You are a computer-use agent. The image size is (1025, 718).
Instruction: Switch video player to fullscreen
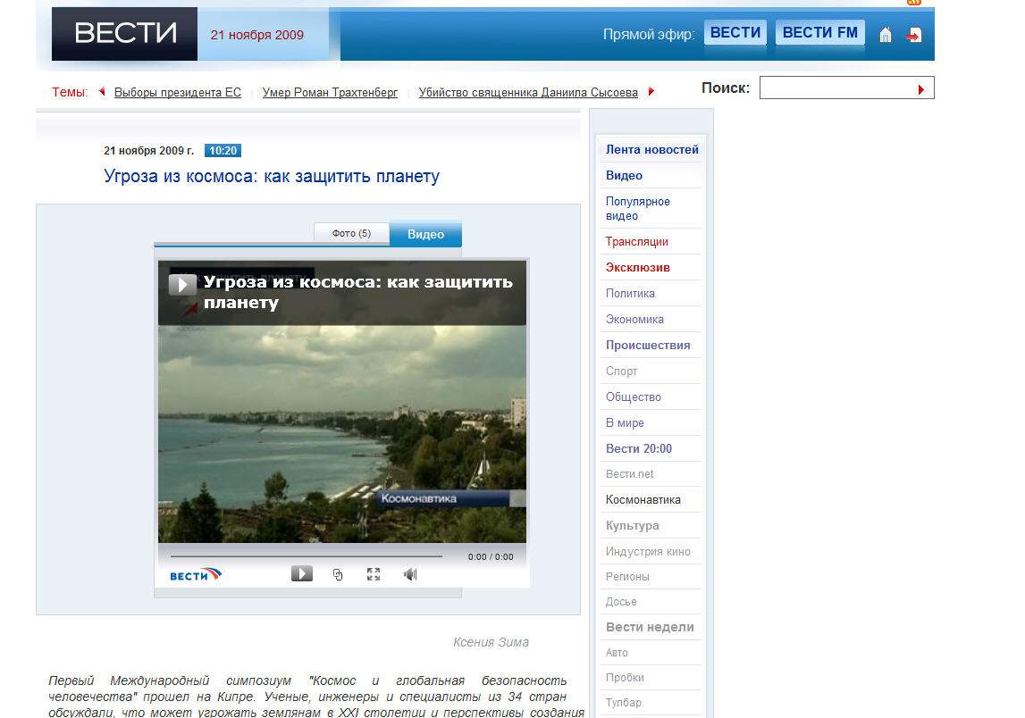[x=374, y=574]
